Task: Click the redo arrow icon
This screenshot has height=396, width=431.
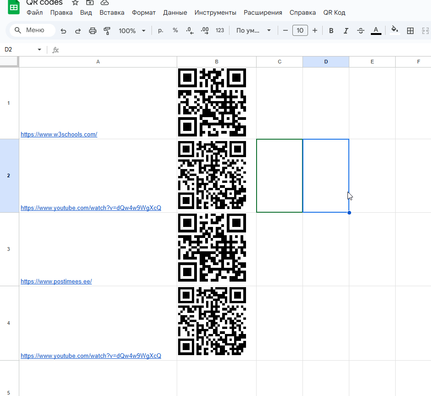Action: (78, 31)
